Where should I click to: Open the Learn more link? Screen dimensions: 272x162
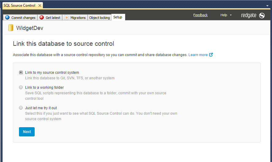click(198, 55)
